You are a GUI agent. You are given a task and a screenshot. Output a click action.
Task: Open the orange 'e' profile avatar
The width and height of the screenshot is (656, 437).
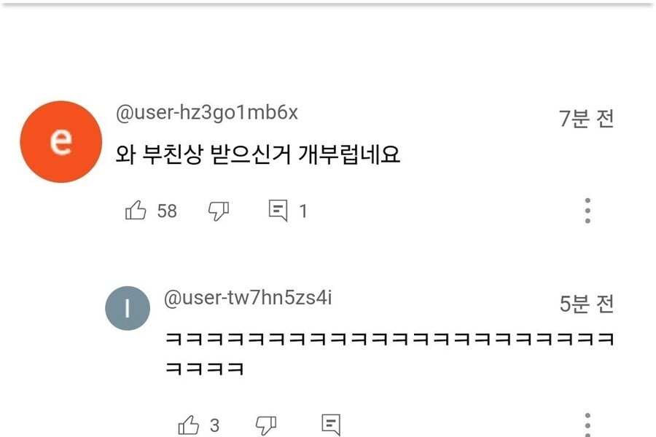[60, 141]
